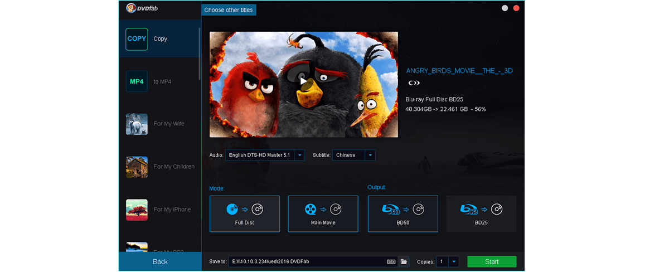Click the sidebar scrollbar

point(200,54)
